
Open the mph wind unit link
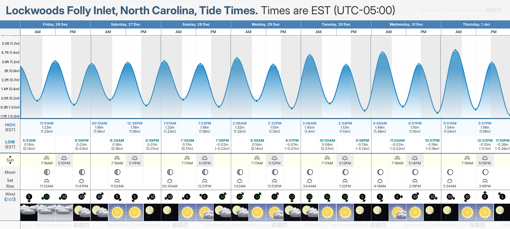click(10, 199)
